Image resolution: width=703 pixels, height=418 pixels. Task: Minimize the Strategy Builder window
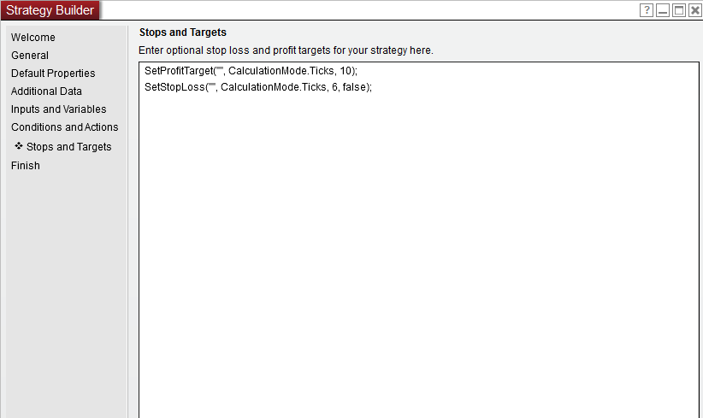pos(663,10)
